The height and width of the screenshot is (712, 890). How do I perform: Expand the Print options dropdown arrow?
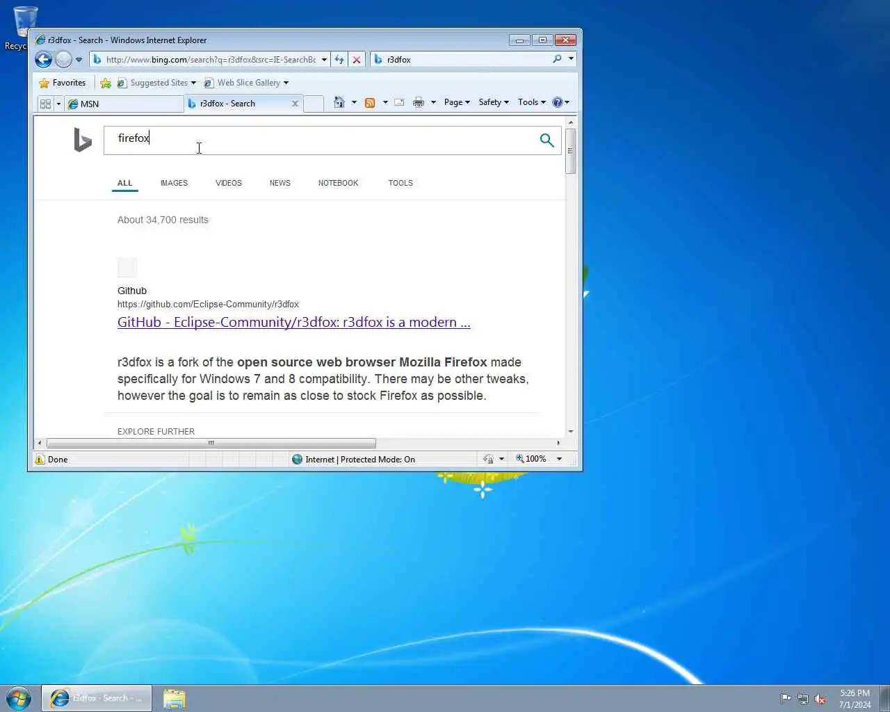click(433, 102)
